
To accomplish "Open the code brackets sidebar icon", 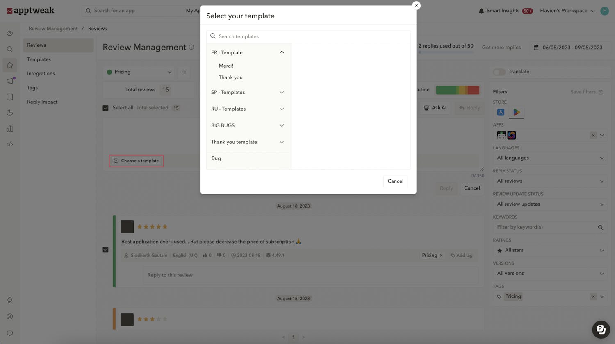I will [x=10, y=145].
